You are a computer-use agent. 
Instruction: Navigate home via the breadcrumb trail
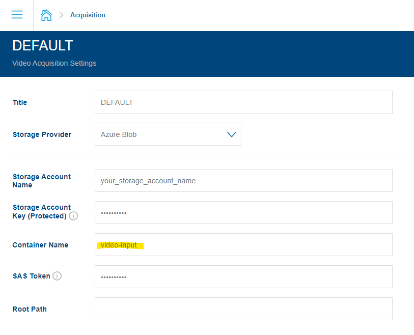click(46, 15)
